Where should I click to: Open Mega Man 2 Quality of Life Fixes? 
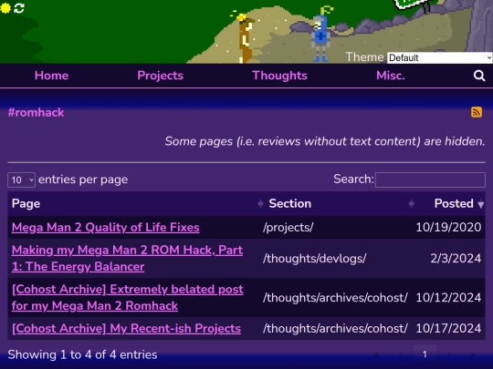[106, 228]
